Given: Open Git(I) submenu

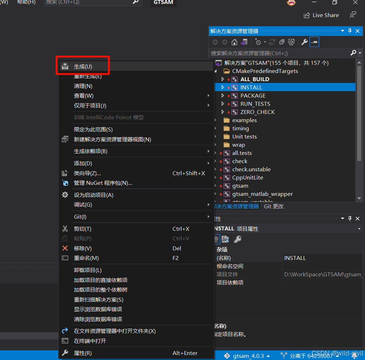Looking at the screenshot, I should tap(136, 217).
